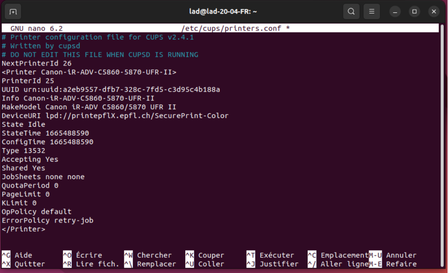Click the ^G Aide shortcut

[x=17, y=255]
